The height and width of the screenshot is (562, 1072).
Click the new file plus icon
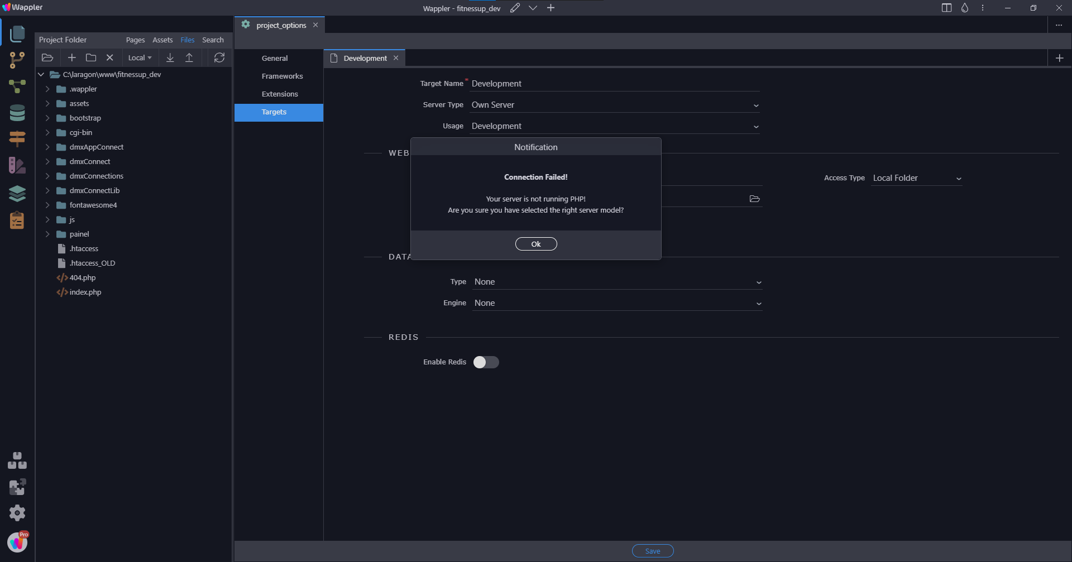(x=71, y=57)
